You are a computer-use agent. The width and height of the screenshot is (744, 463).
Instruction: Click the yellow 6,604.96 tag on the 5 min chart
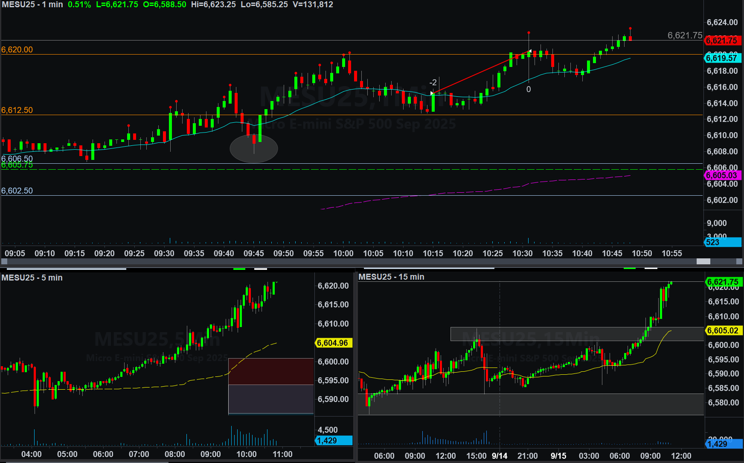tap(332, 343)
